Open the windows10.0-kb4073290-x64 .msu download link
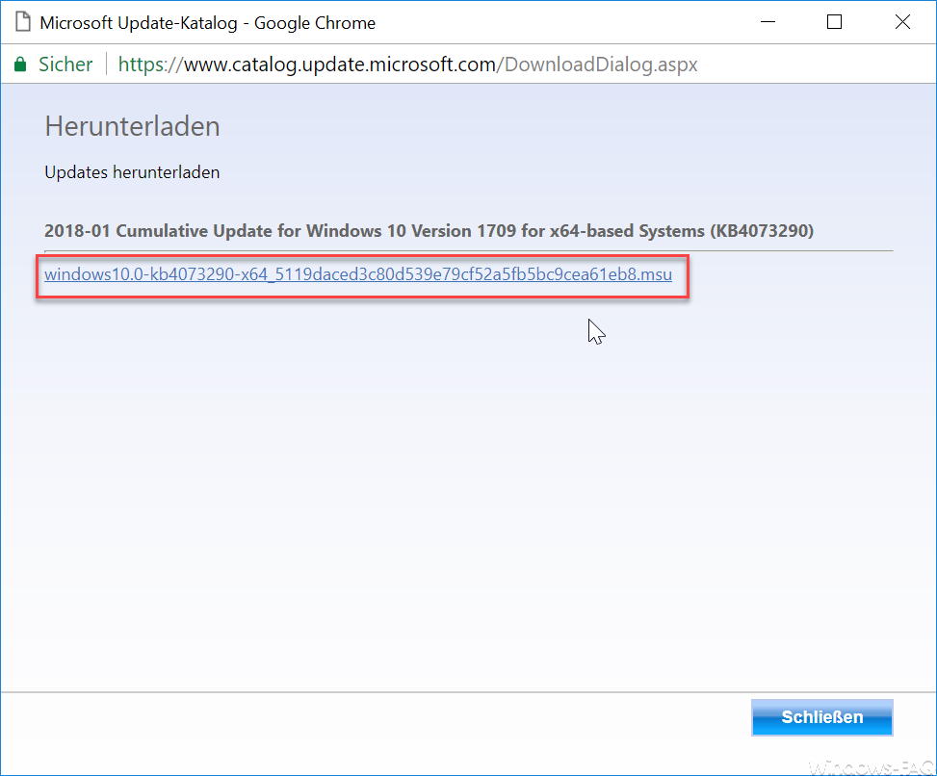The image size is (937, 776). (358, 274)
